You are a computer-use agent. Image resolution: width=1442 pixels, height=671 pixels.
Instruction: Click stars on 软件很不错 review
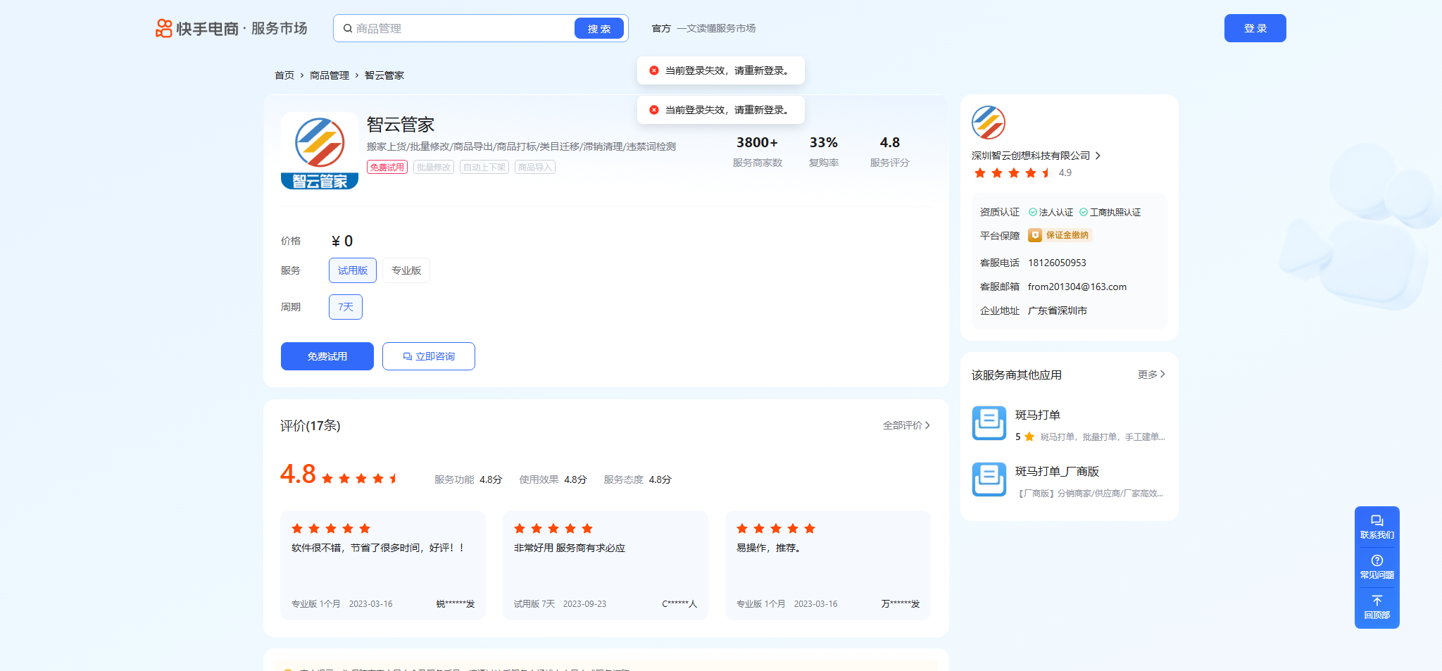point(331,529)
